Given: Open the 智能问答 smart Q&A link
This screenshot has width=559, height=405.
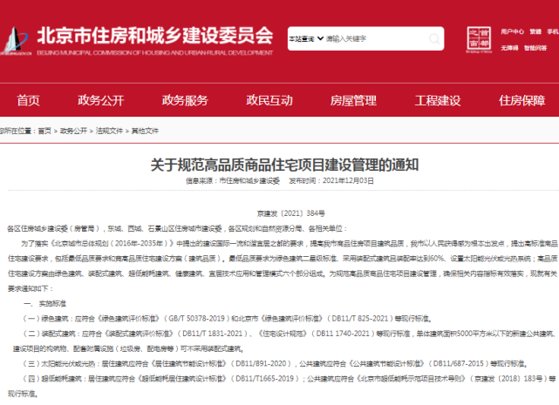Looking at the screenshot, I should [534, 48].
